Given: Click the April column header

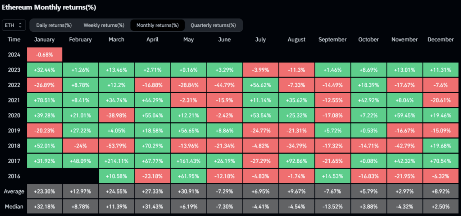Looking at the screenshot, I should pyautogui.click(x=152, y=40).
